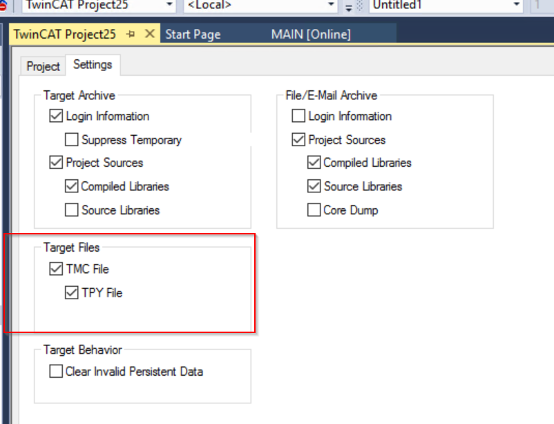This screenshot has height=424, width=554.
Task: Switch to MAIN [Online] tab
Action: (x=311, y=34)
